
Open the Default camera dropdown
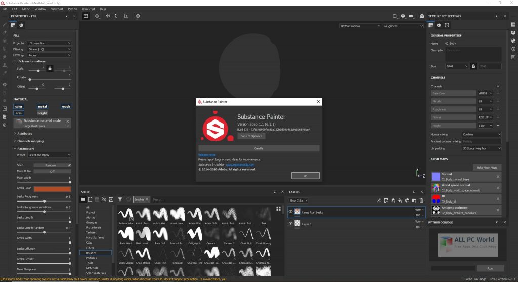pyautogui.click(x=360, y=26)
